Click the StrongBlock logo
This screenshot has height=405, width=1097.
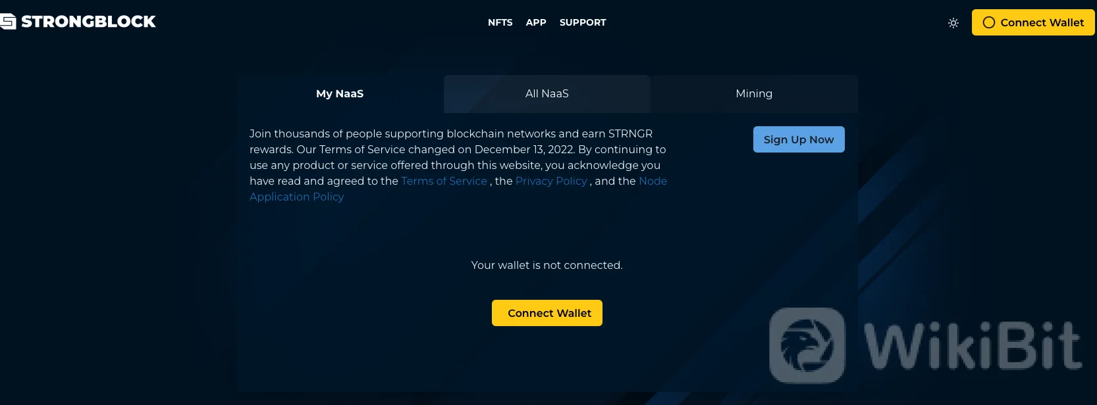78,22
